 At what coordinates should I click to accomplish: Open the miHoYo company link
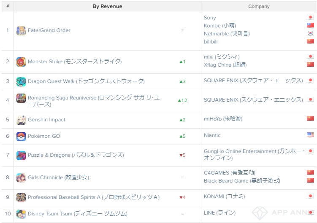tap(223, 119)
